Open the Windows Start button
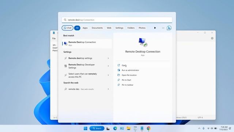The image size is (234, 132). tap(86, 128)
